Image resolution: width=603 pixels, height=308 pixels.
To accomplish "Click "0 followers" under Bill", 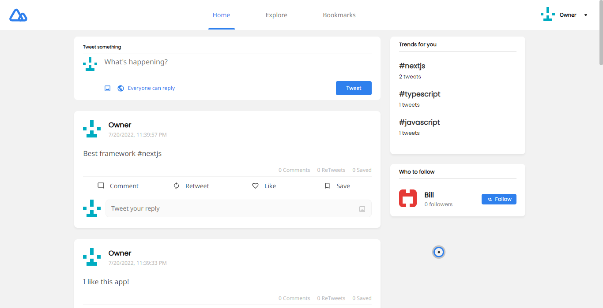I will pyautogui.click(x=438, y=204).
